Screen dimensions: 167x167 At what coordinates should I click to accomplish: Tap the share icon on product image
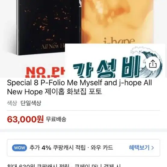point(153,64)
